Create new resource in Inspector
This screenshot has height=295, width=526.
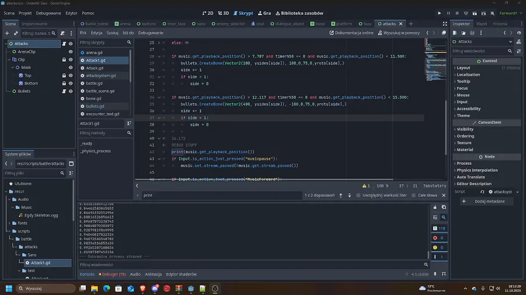pyautogui.click(x=455, y=33)
